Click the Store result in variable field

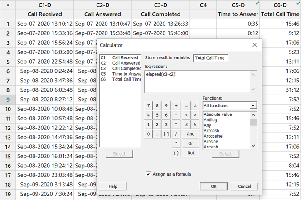tap(211, 57)
